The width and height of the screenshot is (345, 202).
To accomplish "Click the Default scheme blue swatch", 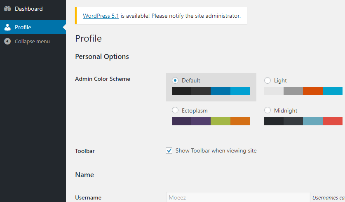I will point(221,91).
